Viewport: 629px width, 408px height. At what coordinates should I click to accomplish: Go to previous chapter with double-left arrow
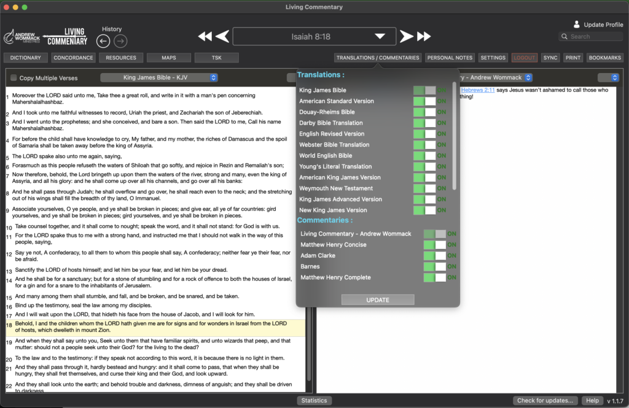tap(205, 36)
